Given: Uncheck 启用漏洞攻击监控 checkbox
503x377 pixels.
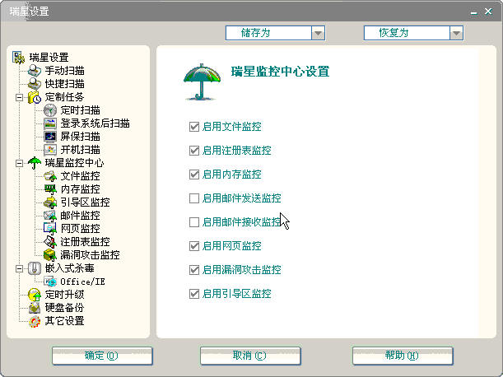Looking at the screenshot, I should tap(194, 270).
